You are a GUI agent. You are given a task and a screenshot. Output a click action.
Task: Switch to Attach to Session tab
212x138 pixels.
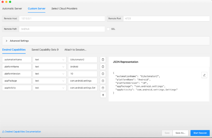75,50
